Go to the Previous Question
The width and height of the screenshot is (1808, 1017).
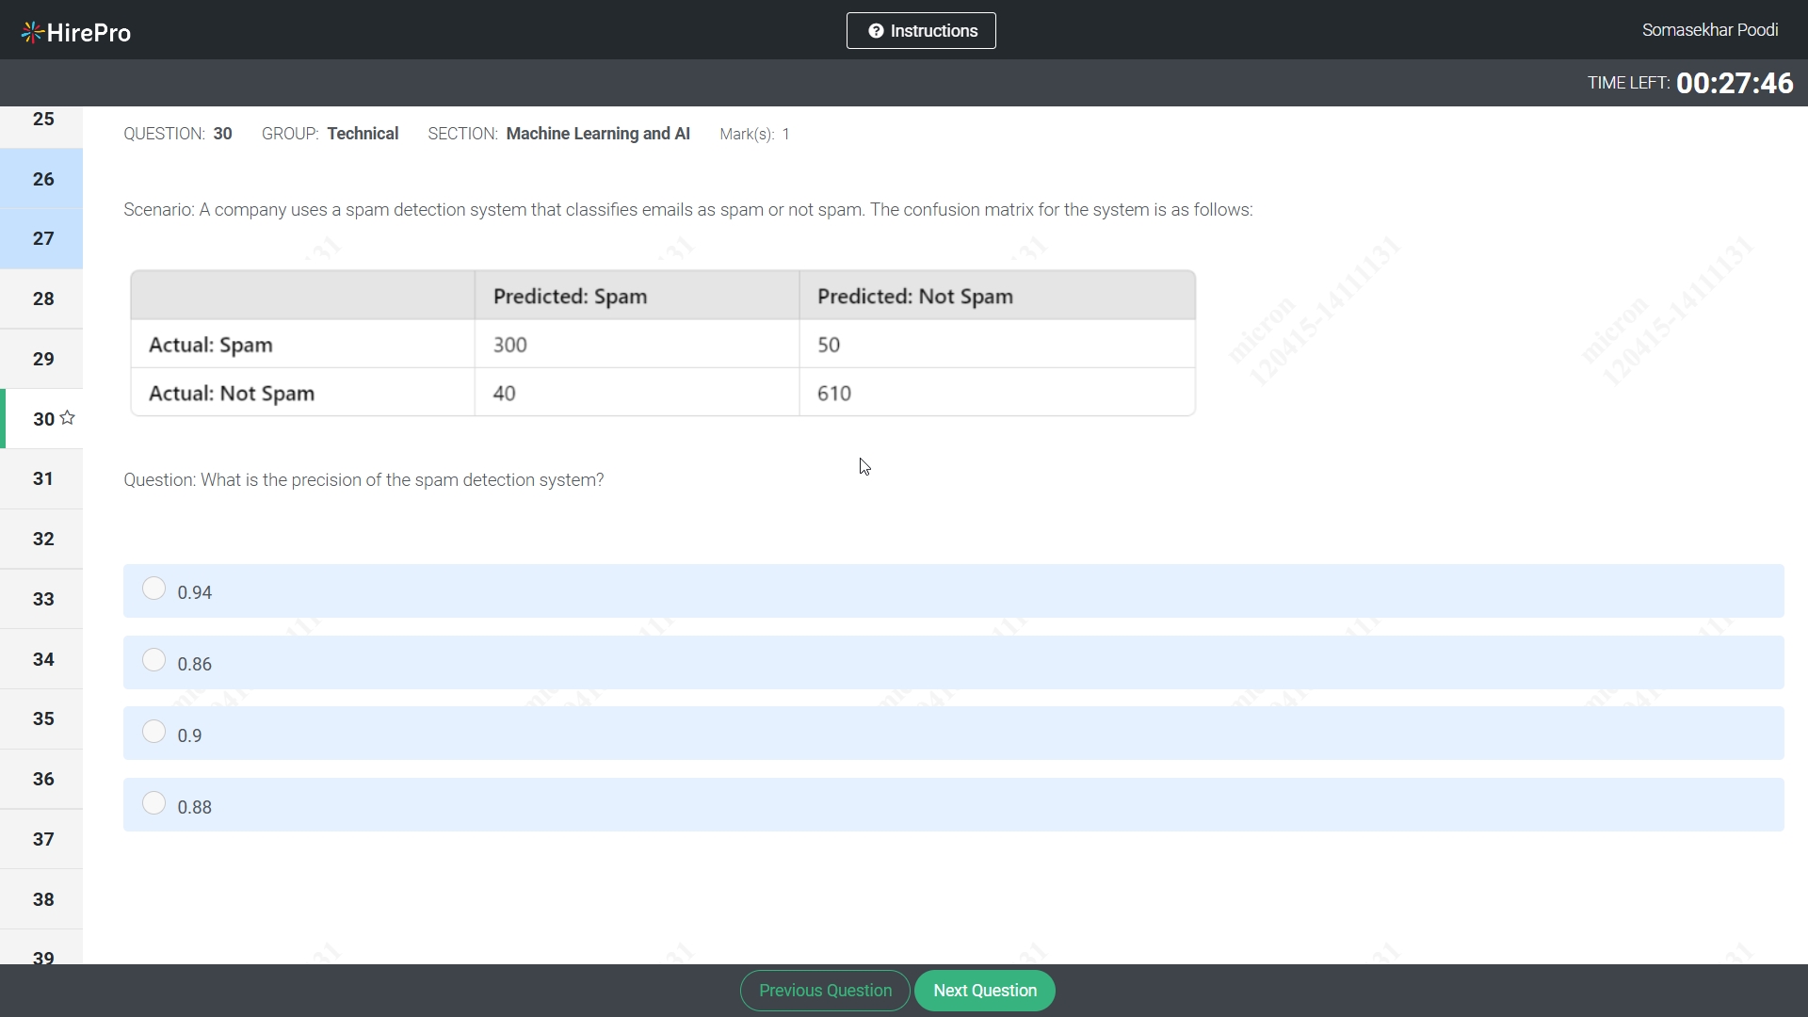click(x=825, y=991)
